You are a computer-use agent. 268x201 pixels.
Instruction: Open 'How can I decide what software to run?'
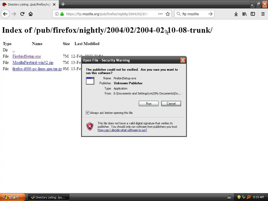[x=122, y=130]
